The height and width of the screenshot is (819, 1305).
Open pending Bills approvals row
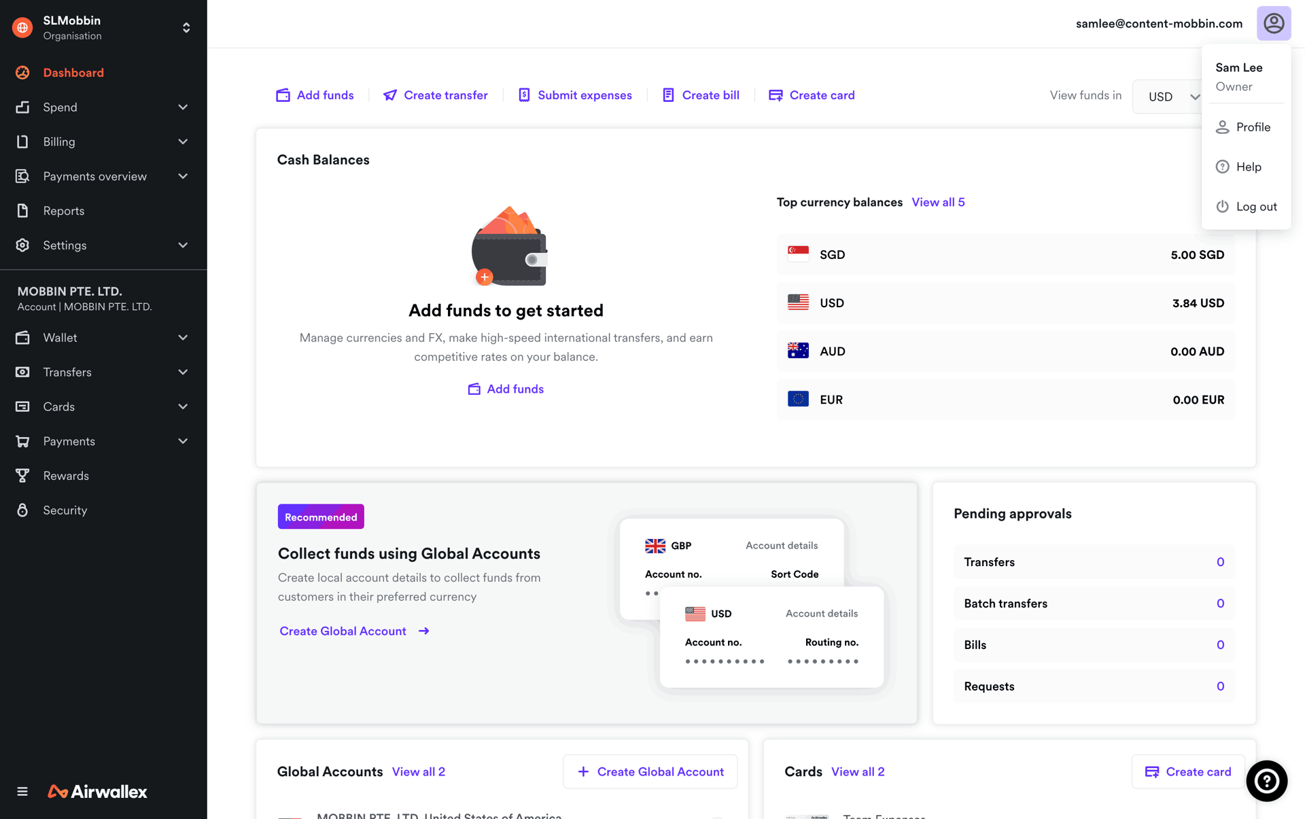[x=1094, y=645]
